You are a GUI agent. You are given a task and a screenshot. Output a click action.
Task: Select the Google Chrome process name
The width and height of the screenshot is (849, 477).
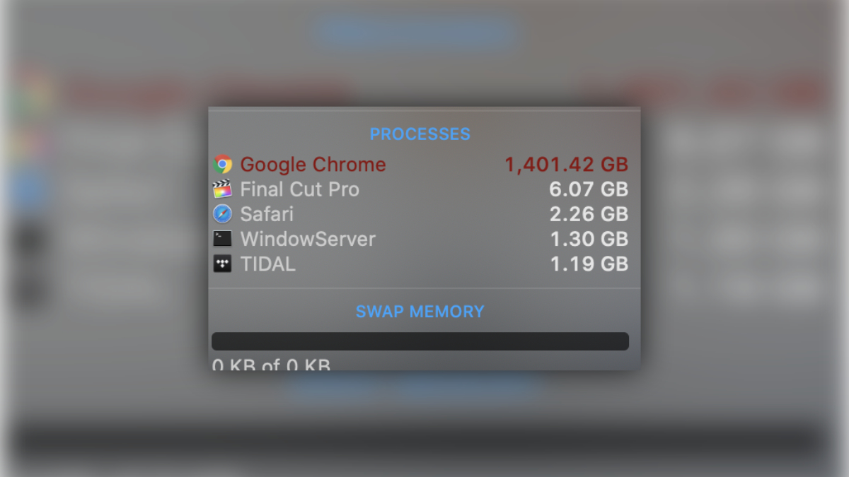click(313, 165)
